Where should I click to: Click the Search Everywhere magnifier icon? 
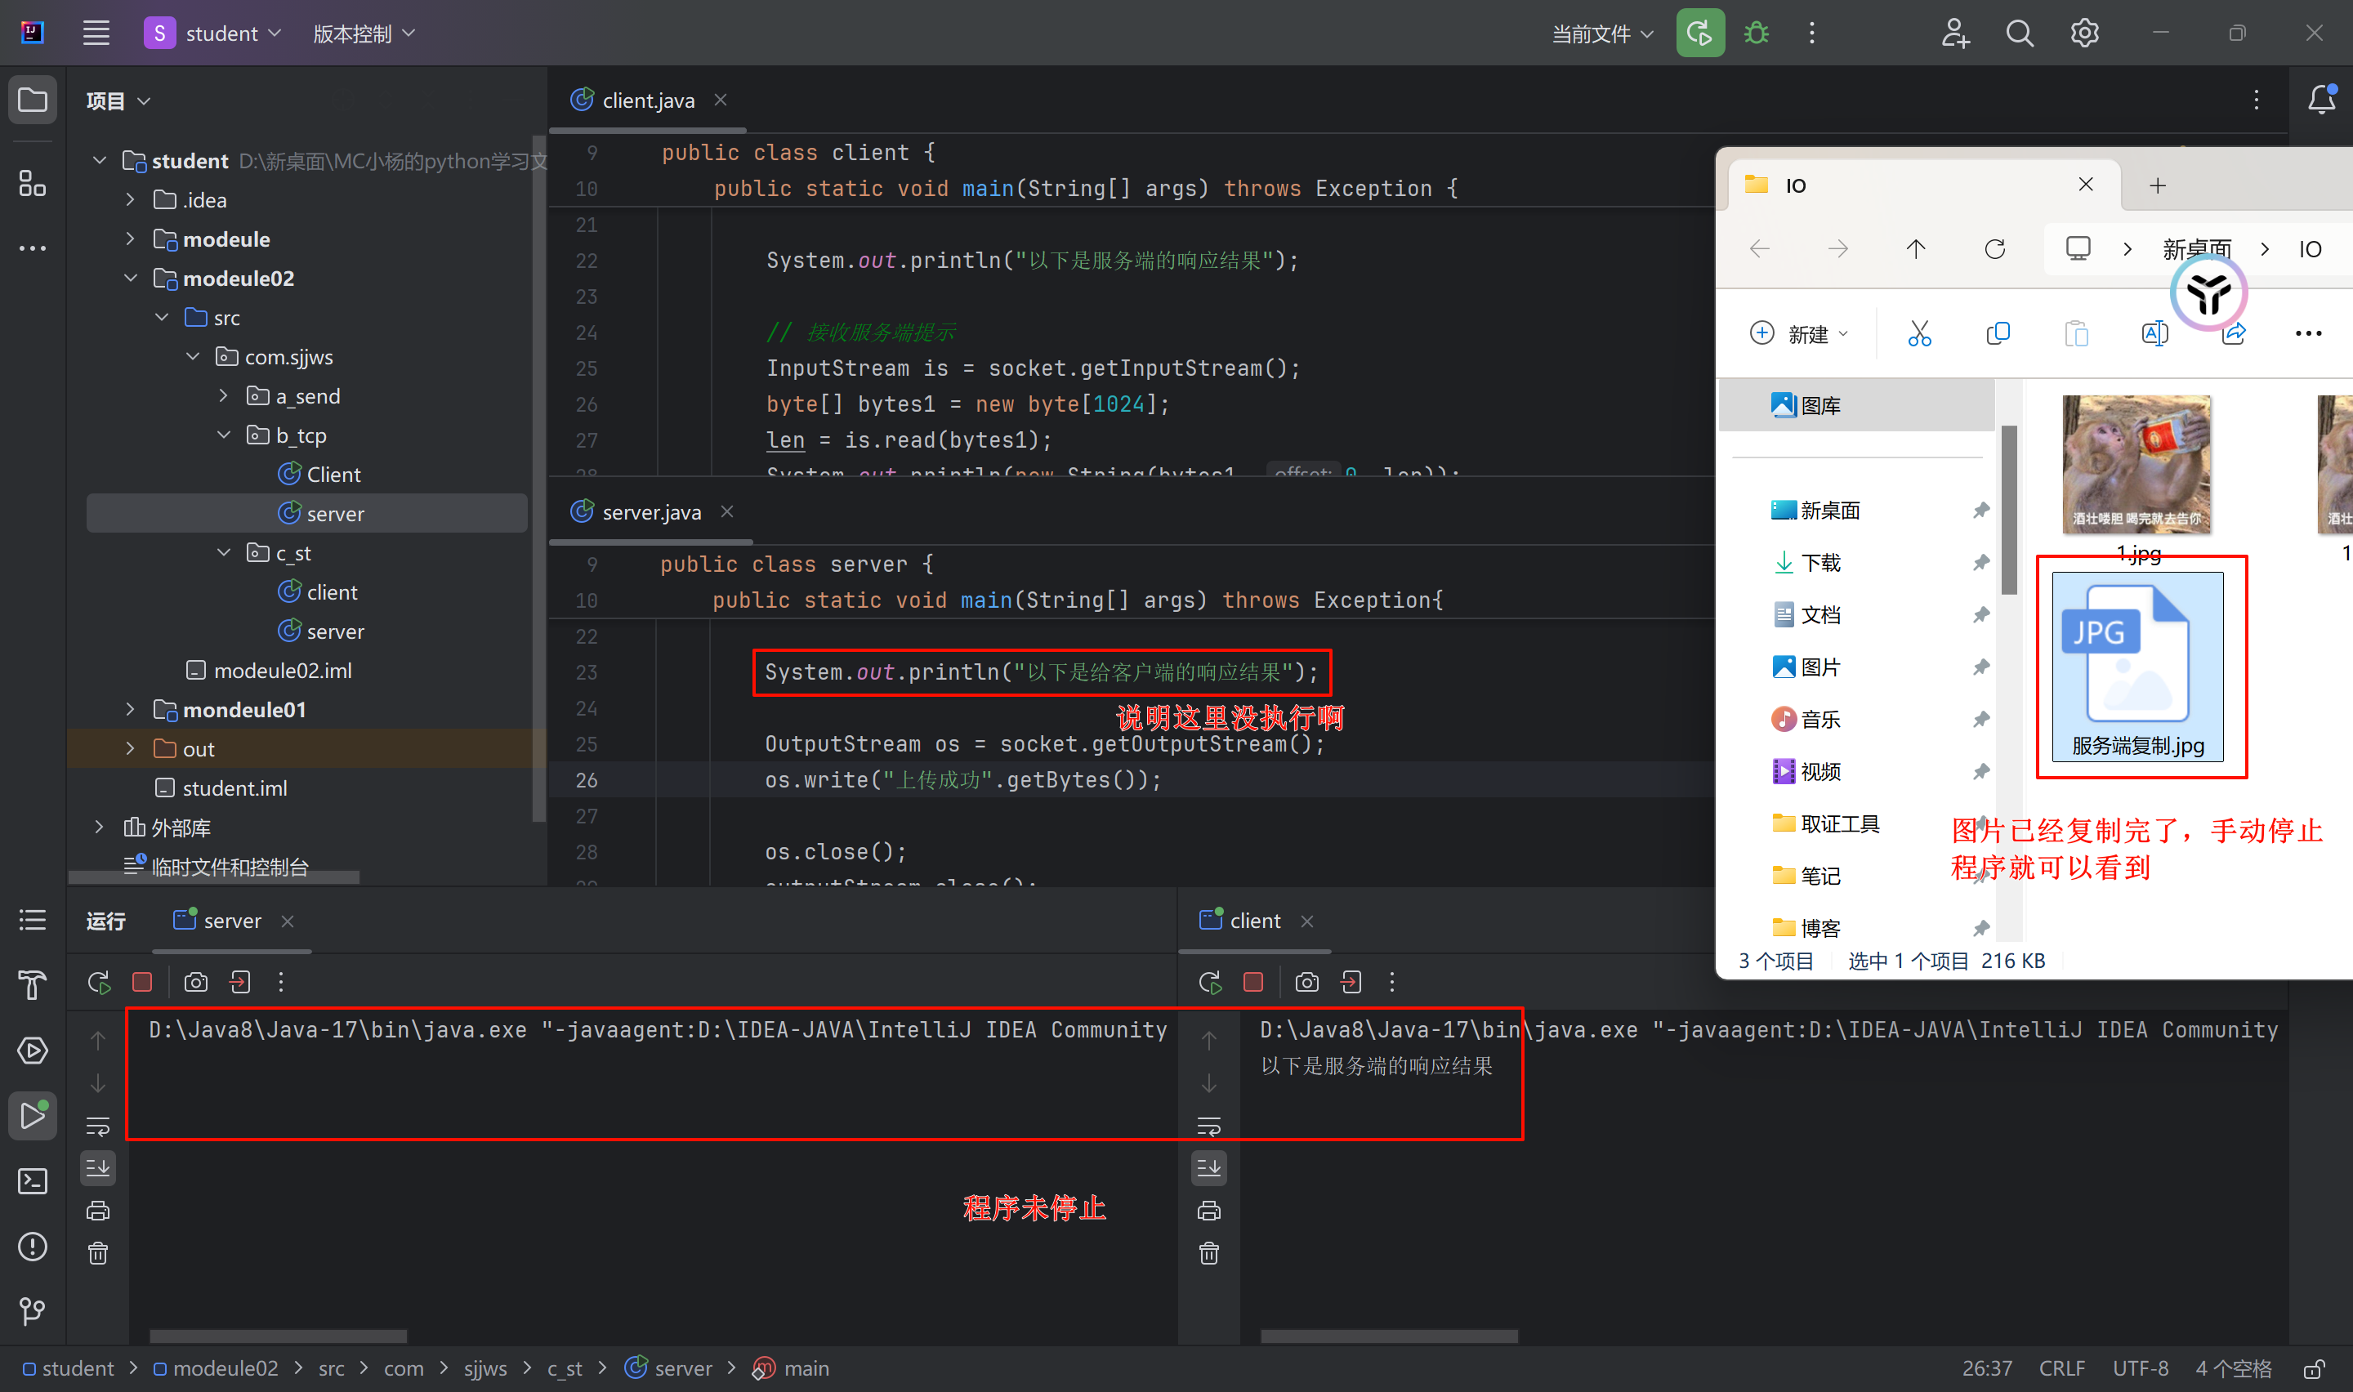[2019, 33]
